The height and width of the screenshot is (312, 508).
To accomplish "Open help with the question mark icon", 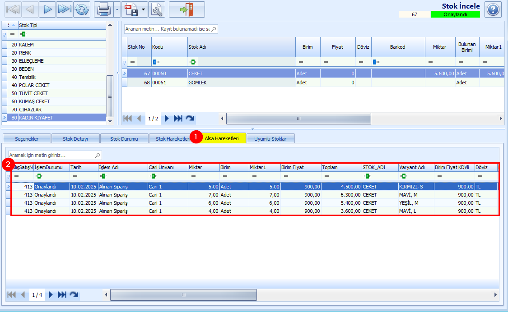I will tap(493, 9).
